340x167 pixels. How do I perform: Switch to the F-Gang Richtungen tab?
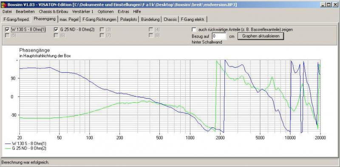click(x=99, y=19)
